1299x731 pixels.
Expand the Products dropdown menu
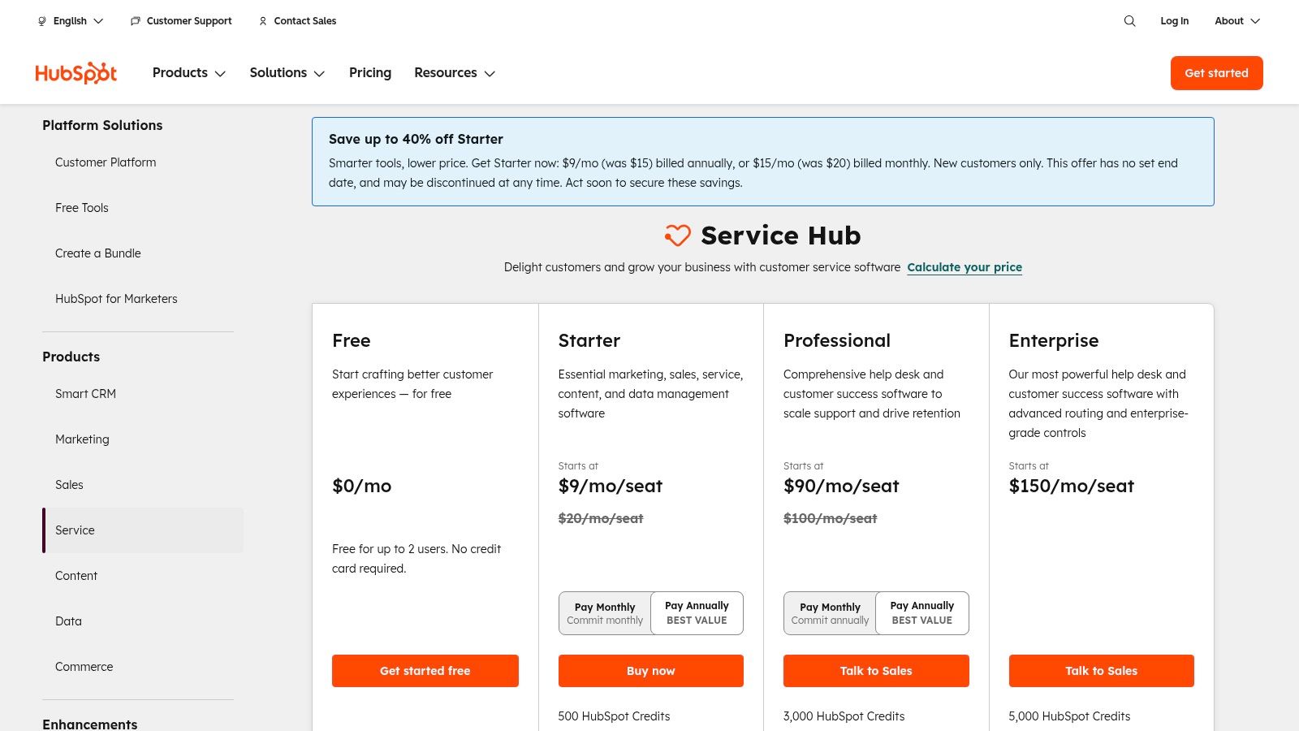coord(188,73)
